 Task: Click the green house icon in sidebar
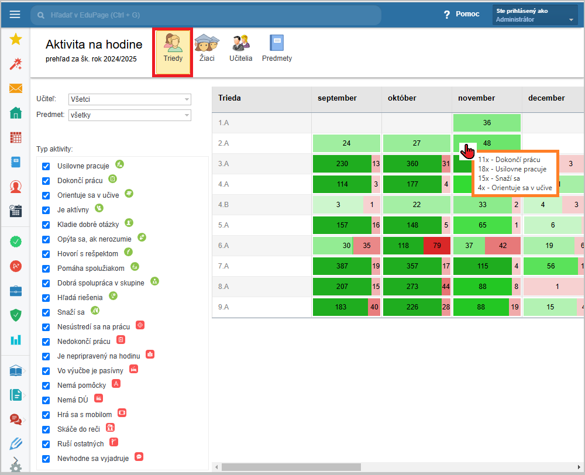click(16, 113)
